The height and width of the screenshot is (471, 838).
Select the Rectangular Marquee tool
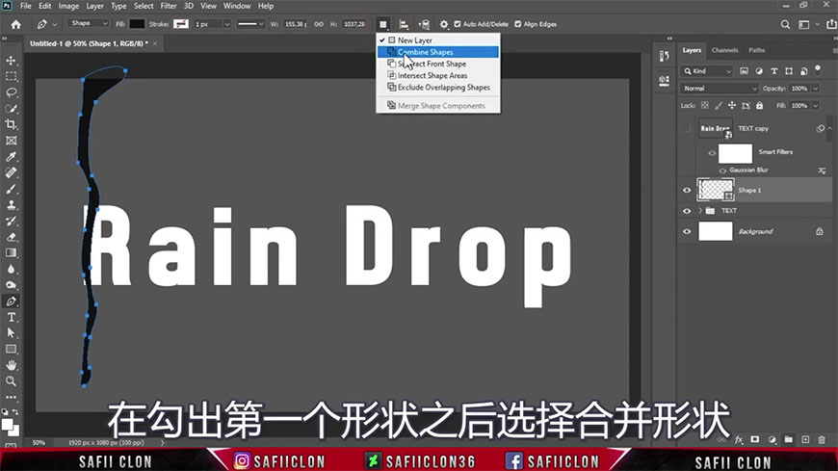(x=11, y=76)
